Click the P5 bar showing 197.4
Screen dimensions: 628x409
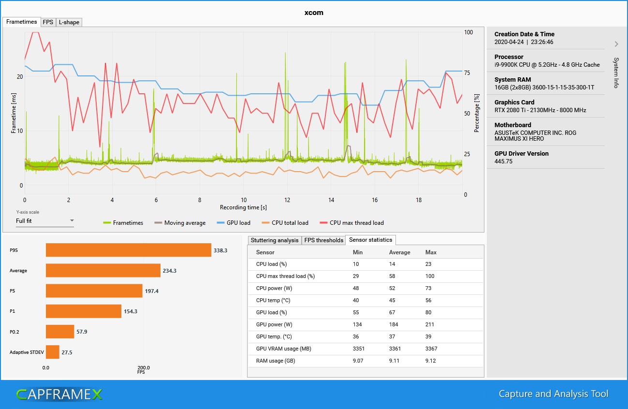(94, 291)
